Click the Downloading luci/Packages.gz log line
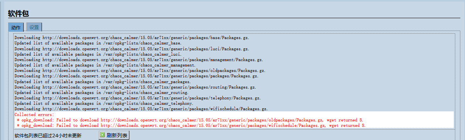This screenshot has width=465, height=140. 132,49
